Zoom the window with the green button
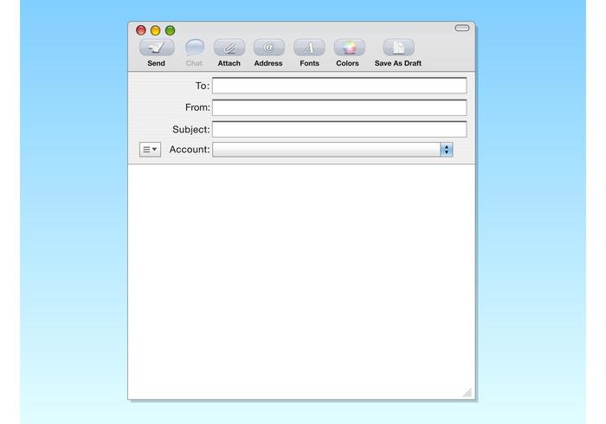606x424 pixels. [170, 30]
